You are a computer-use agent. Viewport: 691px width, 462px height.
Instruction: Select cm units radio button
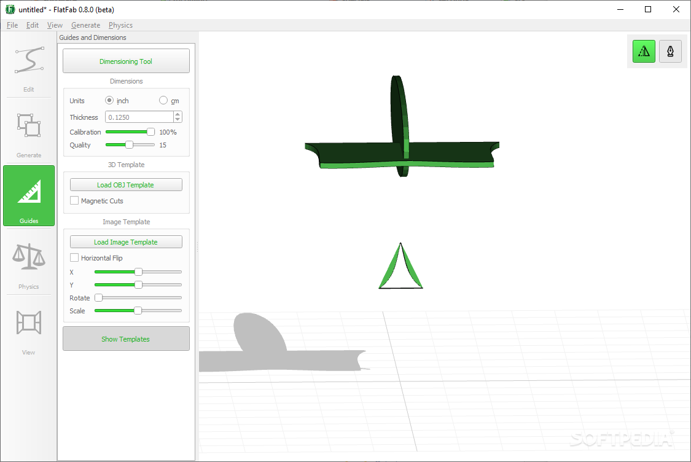(x=163, y=100)
